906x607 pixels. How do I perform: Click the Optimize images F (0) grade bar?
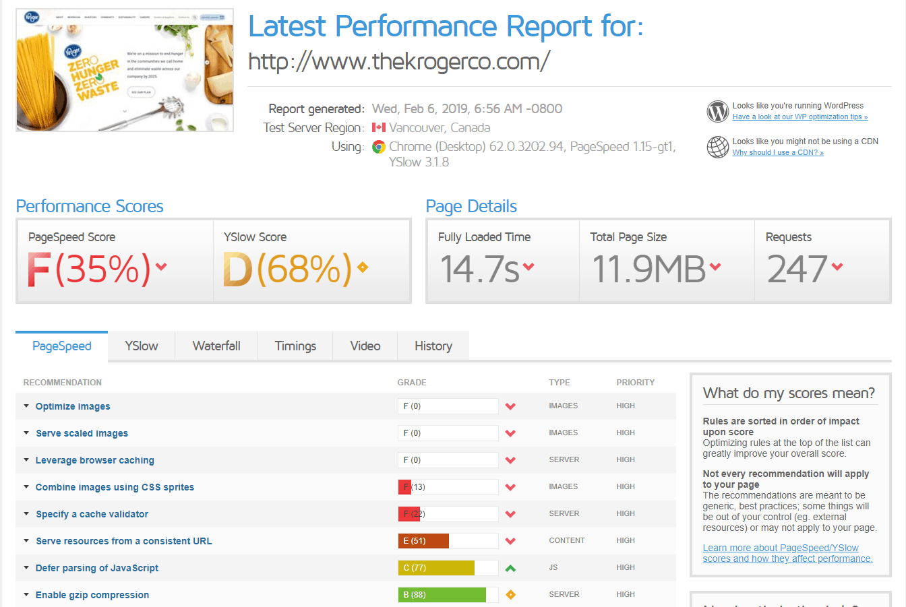point(448,406)
